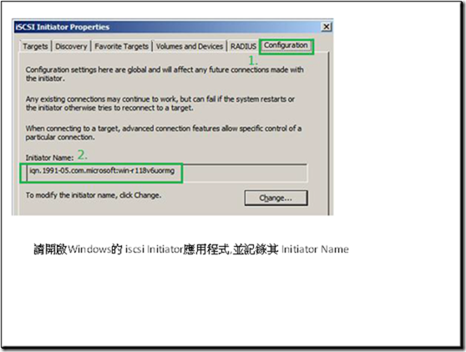466x352 pixels.
Task: Close the iSCSI Initiator Properties dialog
Action: coord(327,27)
